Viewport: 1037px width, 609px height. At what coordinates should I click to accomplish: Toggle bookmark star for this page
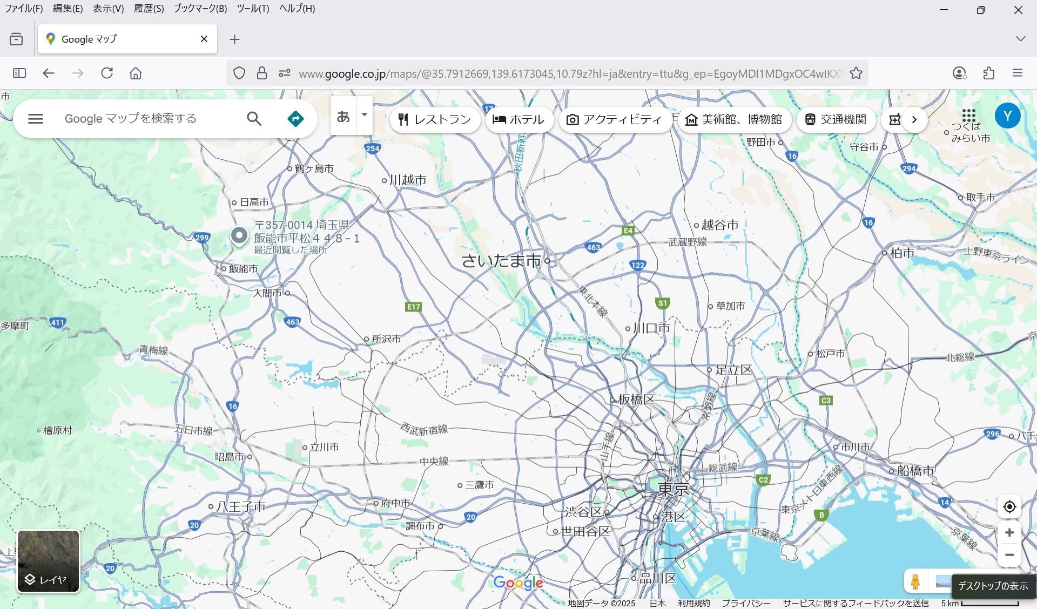856,73
